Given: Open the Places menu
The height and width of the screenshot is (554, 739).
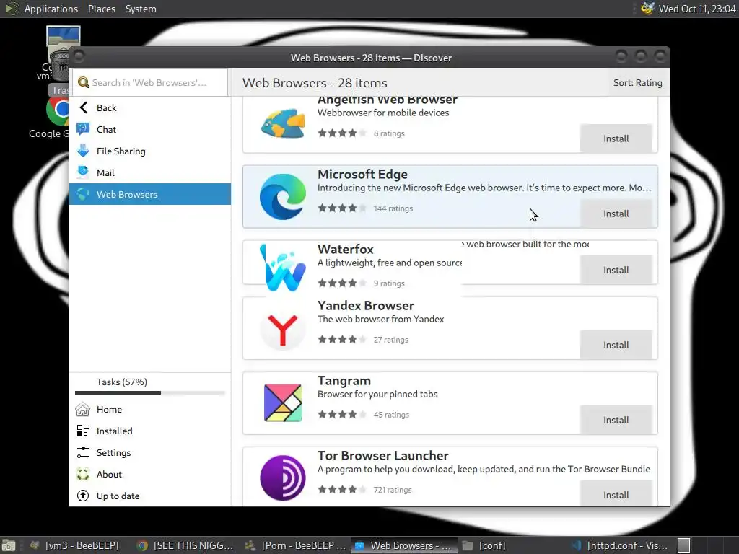Looking at the screenshot, I should tap(101, 9).
